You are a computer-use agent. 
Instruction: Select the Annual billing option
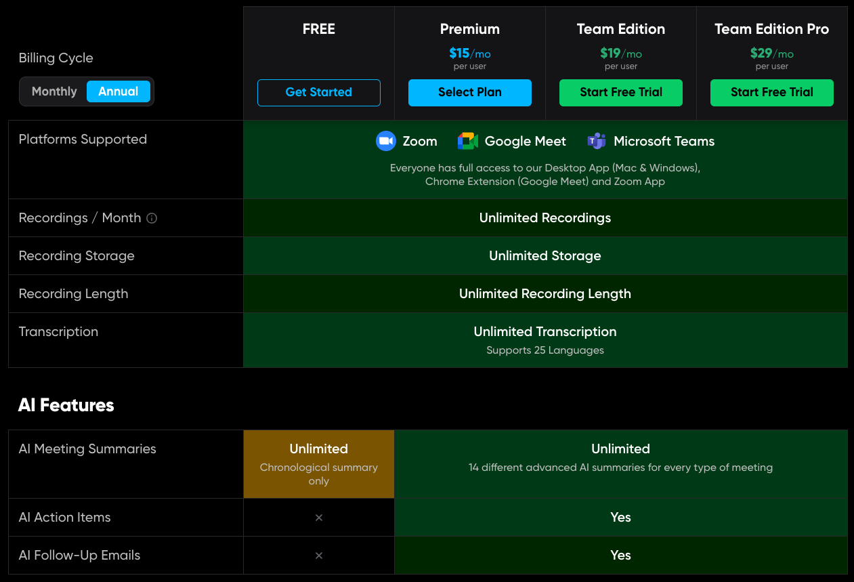[x=118, y=91]
